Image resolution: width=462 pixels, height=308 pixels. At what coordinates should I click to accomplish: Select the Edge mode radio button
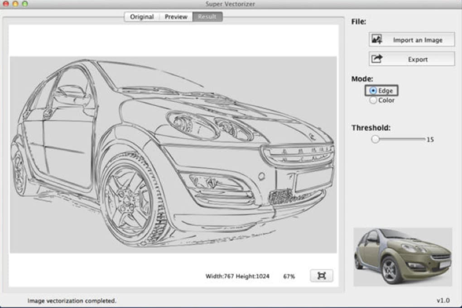tap(373, 91)
